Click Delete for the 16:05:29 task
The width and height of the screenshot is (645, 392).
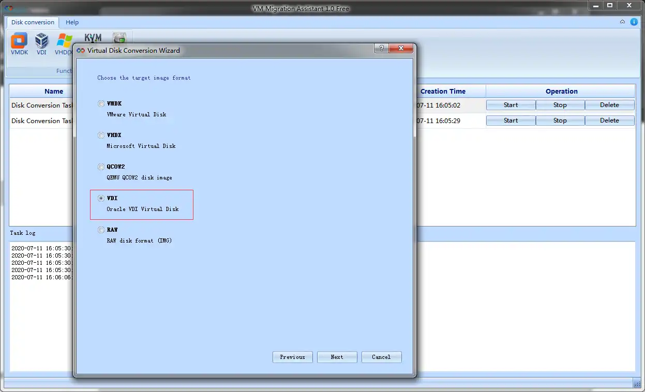pos(609,120)
